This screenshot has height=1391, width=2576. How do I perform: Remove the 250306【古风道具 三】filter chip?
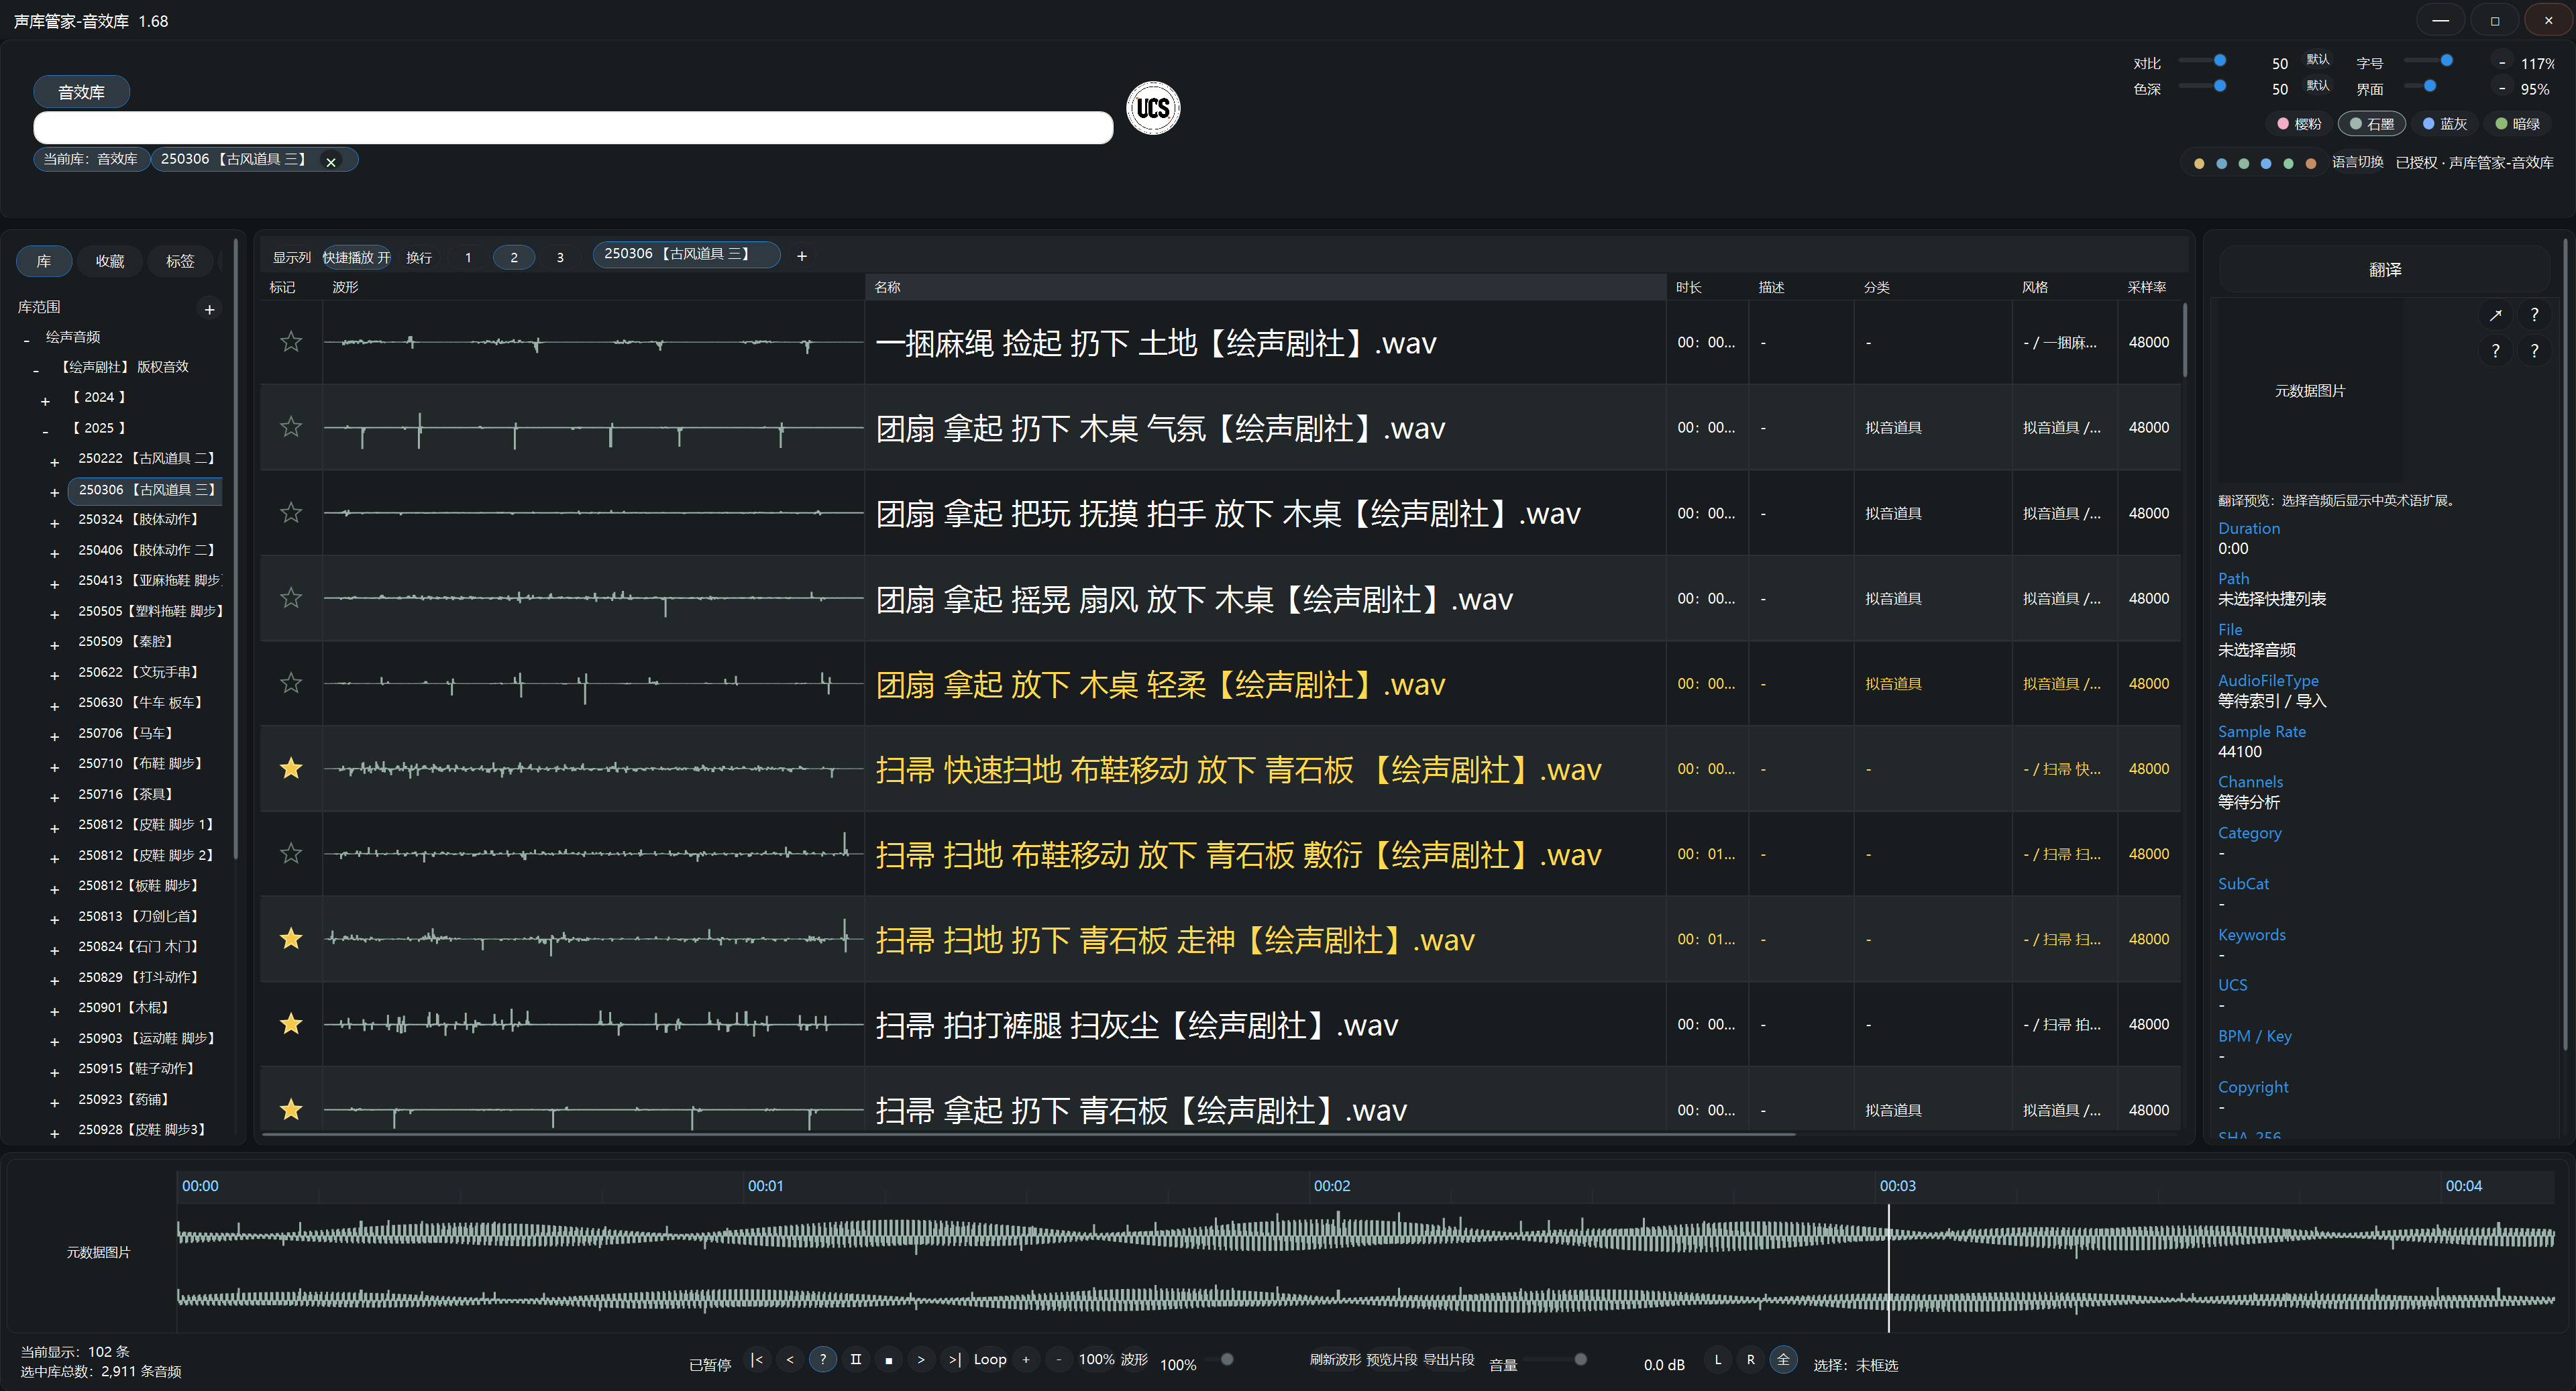pyautogui.click(x=331, y=161)
